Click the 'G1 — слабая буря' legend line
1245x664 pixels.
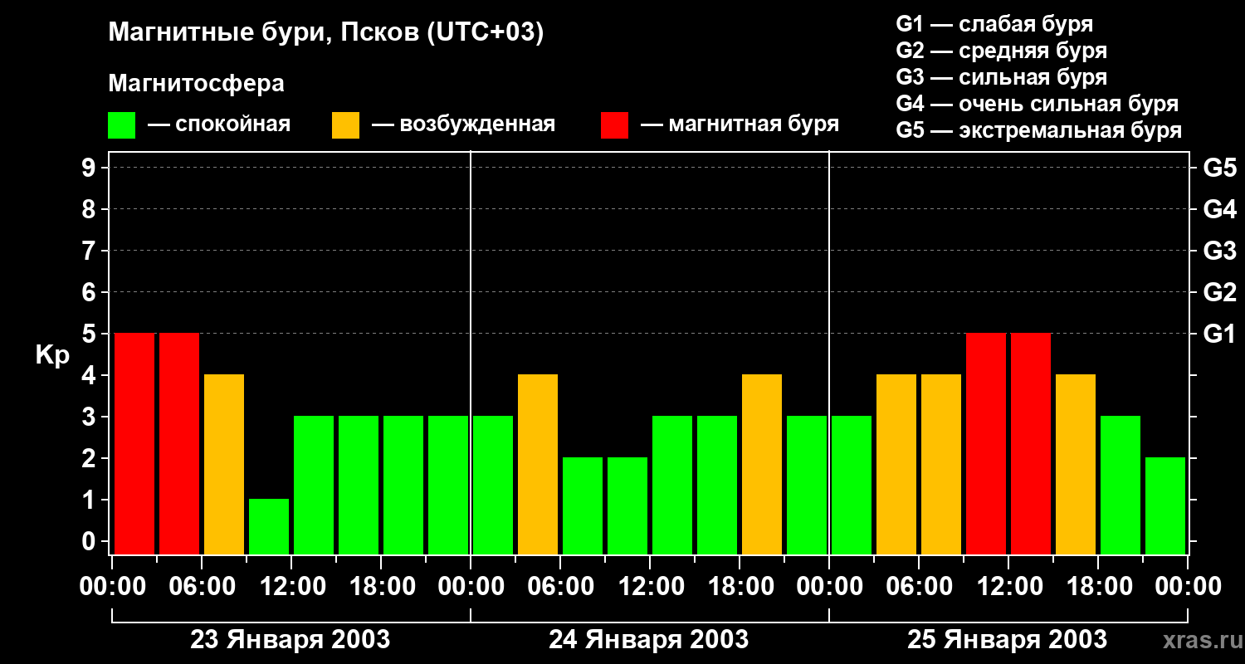[x=994, y=24]
